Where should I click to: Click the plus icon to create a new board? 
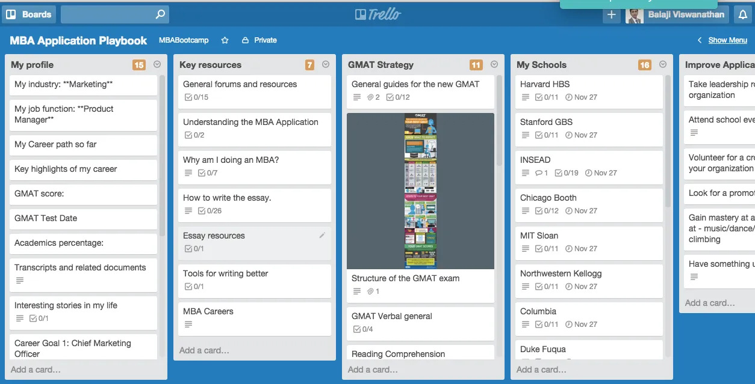[x=611, y=14]
